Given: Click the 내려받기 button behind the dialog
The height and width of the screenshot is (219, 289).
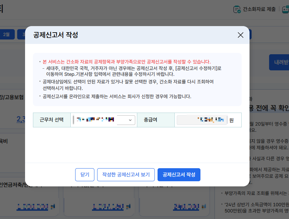Looking at the screenshot, I should pos(279,62).
